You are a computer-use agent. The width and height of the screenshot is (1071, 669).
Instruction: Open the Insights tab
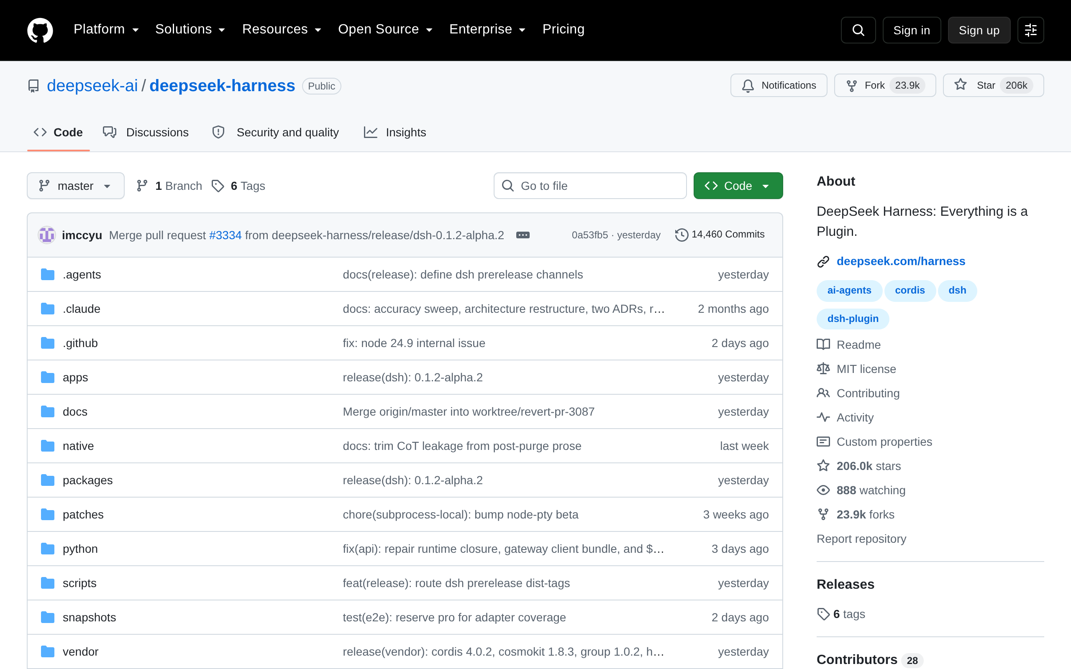(395, 132)
